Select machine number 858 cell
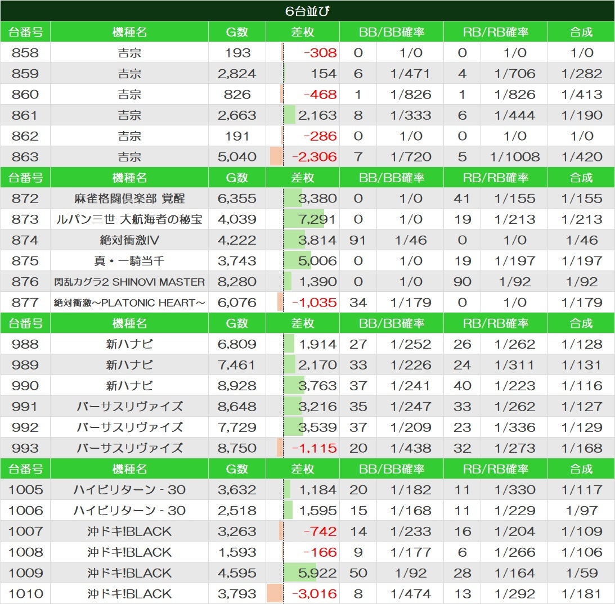The image size is (615, 604). (x=25, y=52)
